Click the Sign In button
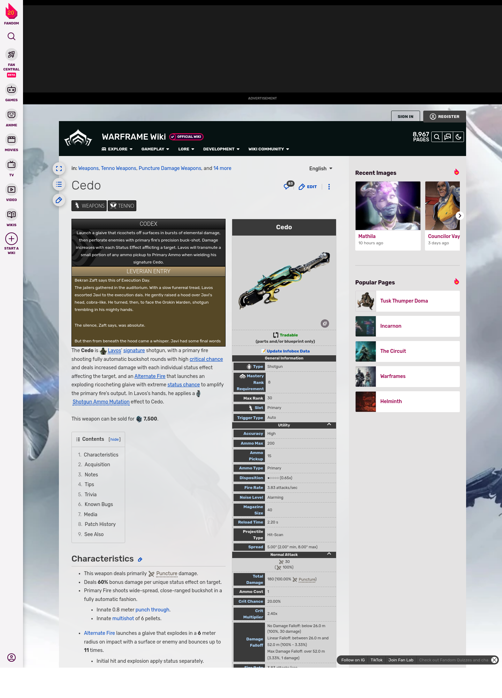Viewport: 502px width, 698px height. pyautogui.click(x=405, y=117)
